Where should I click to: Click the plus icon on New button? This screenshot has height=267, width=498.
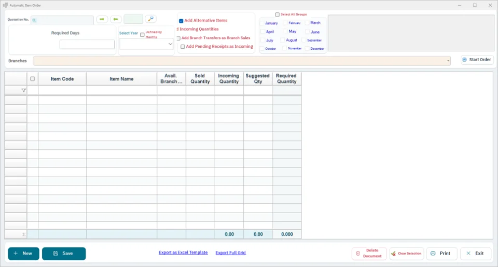click(x=16, y=254)
